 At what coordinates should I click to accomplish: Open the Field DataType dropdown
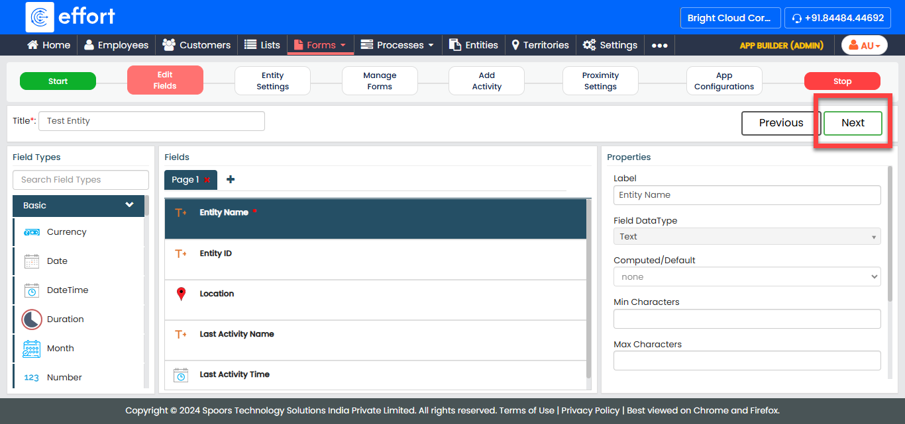click(747, 237)
